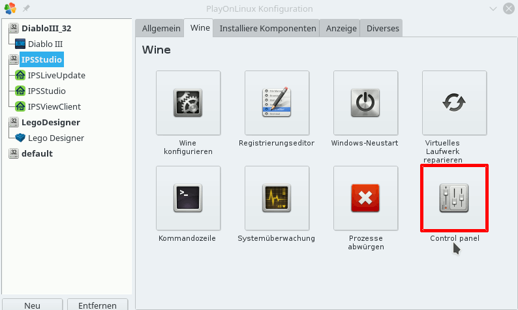Open the Diverses tab
The image size is (518, 310).
(382, 29)
